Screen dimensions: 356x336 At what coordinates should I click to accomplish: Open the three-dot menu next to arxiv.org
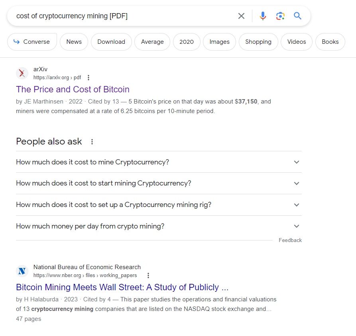(x=88, y=77)
